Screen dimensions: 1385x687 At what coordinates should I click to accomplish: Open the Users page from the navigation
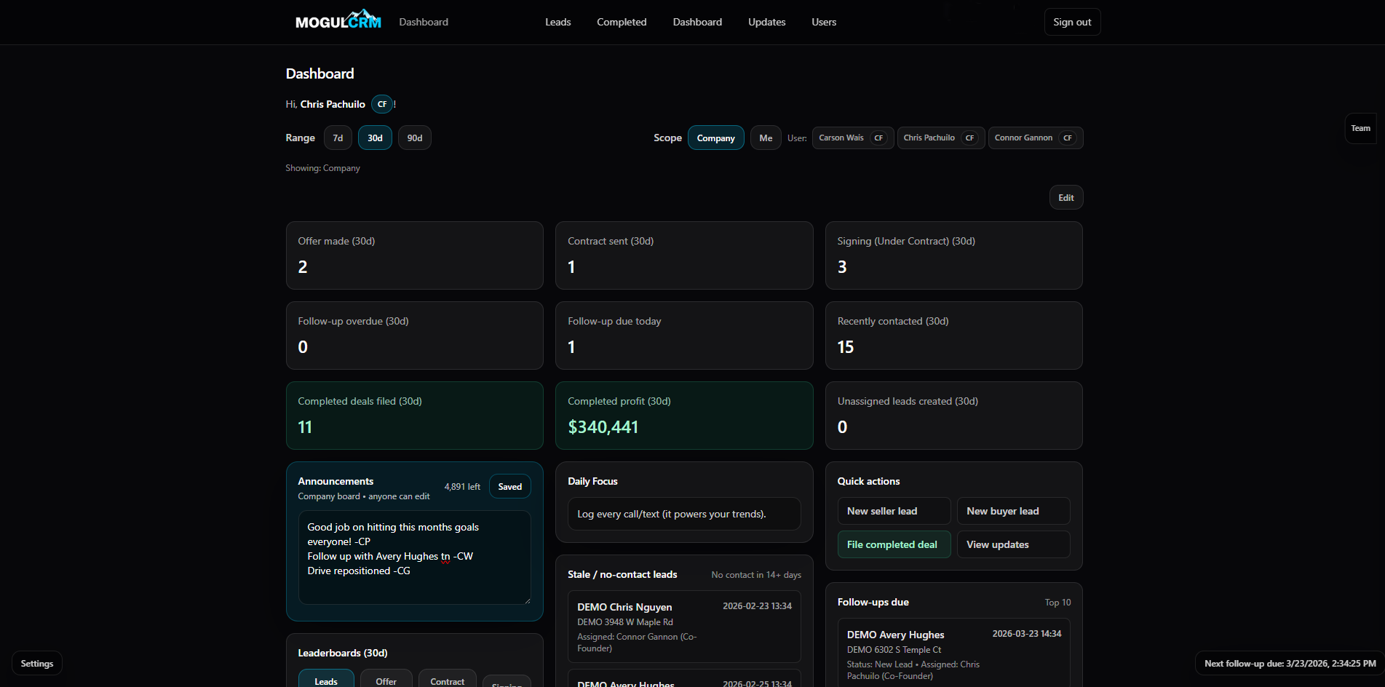(823, 22)
